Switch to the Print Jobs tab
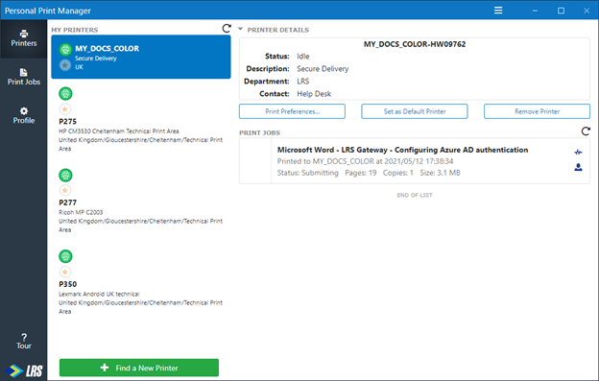Image resolution: width=599 pixels, height=381 pixels. pyautogui.click(x=24, y=77)
